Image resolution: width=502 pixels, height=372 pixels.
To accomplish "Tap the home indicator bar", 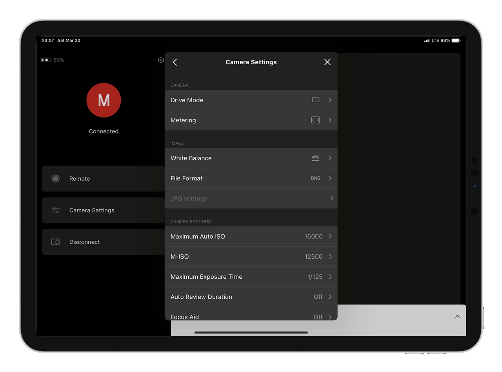I will point(251,332).
